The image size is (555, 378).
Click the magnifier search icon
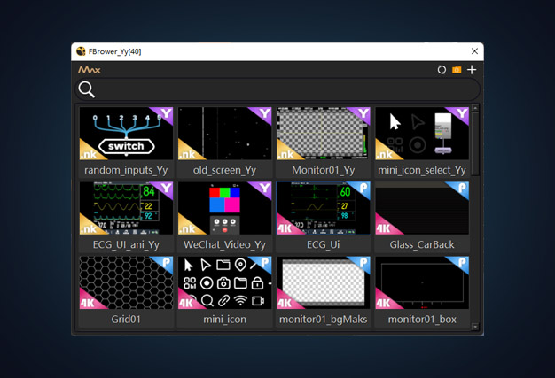(x=87, y=89)
